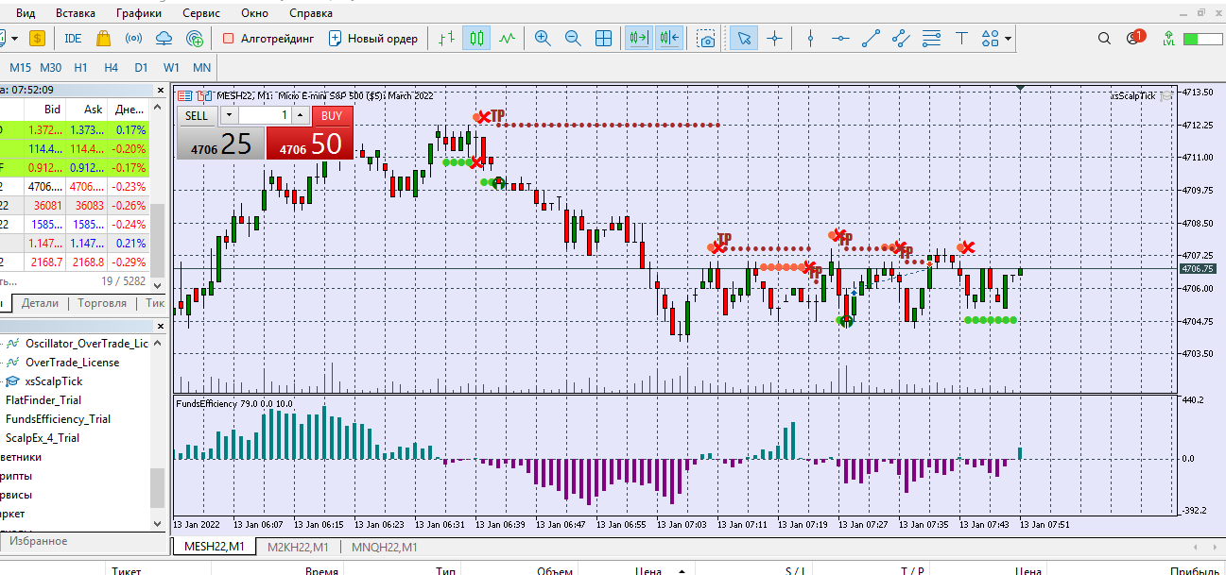Screen dimensions: 1226x575
Task: Set timeframe to MN
Action: click(201, 68)
